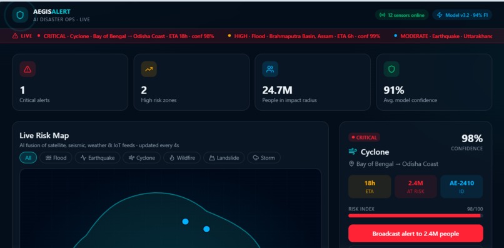The image size is (504, 248).
Task: Filter risk map by Landslide
Action: [224, 158]
